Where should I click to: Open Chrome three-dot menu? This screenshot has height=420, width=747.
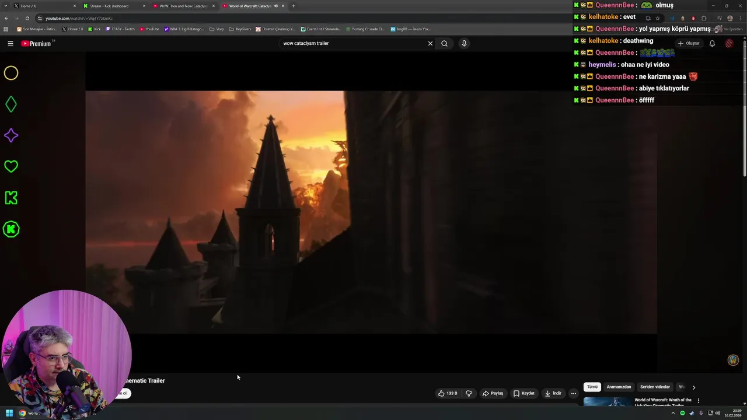[x=740, y=18]
